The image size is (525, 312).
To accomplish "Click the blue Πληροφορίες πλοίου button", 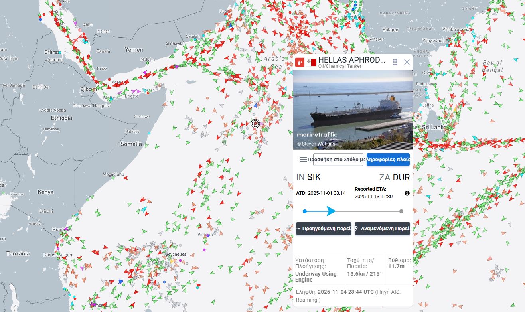I will point(388,160).
